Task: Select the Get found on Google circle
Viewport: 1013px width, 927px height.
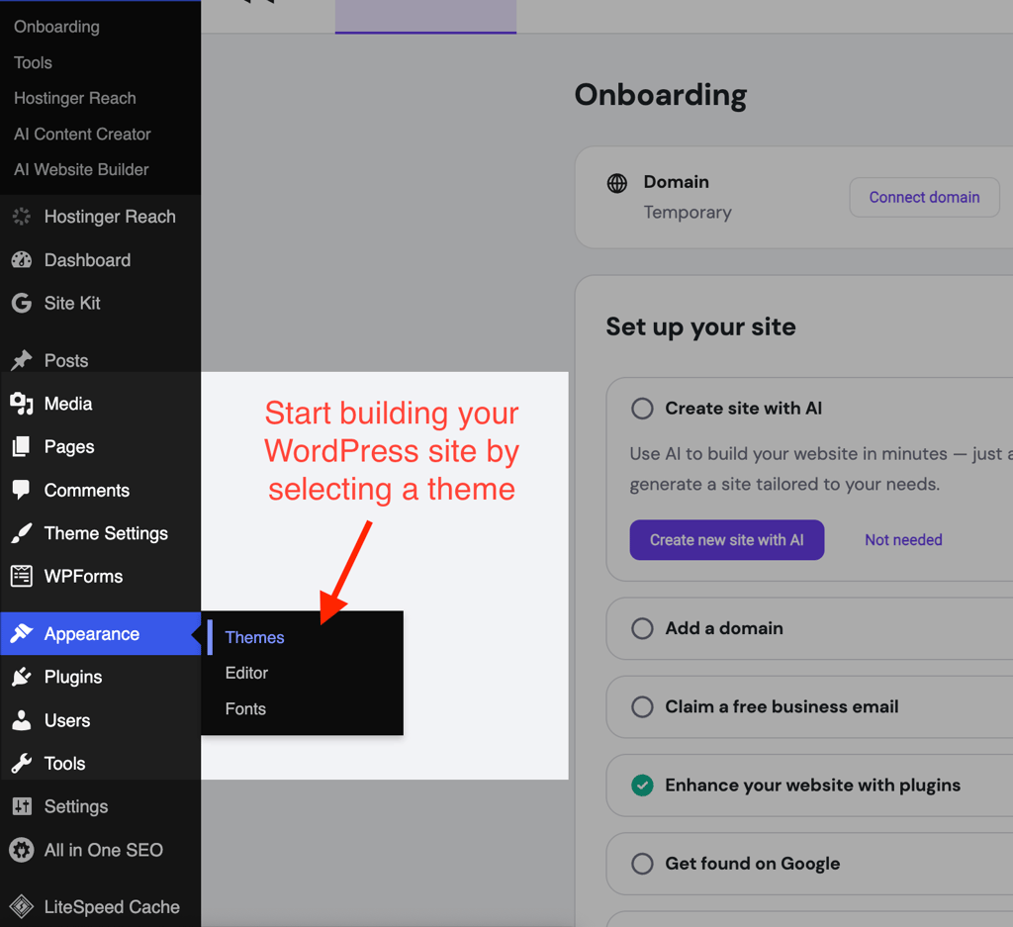Action: click(642, 864)
